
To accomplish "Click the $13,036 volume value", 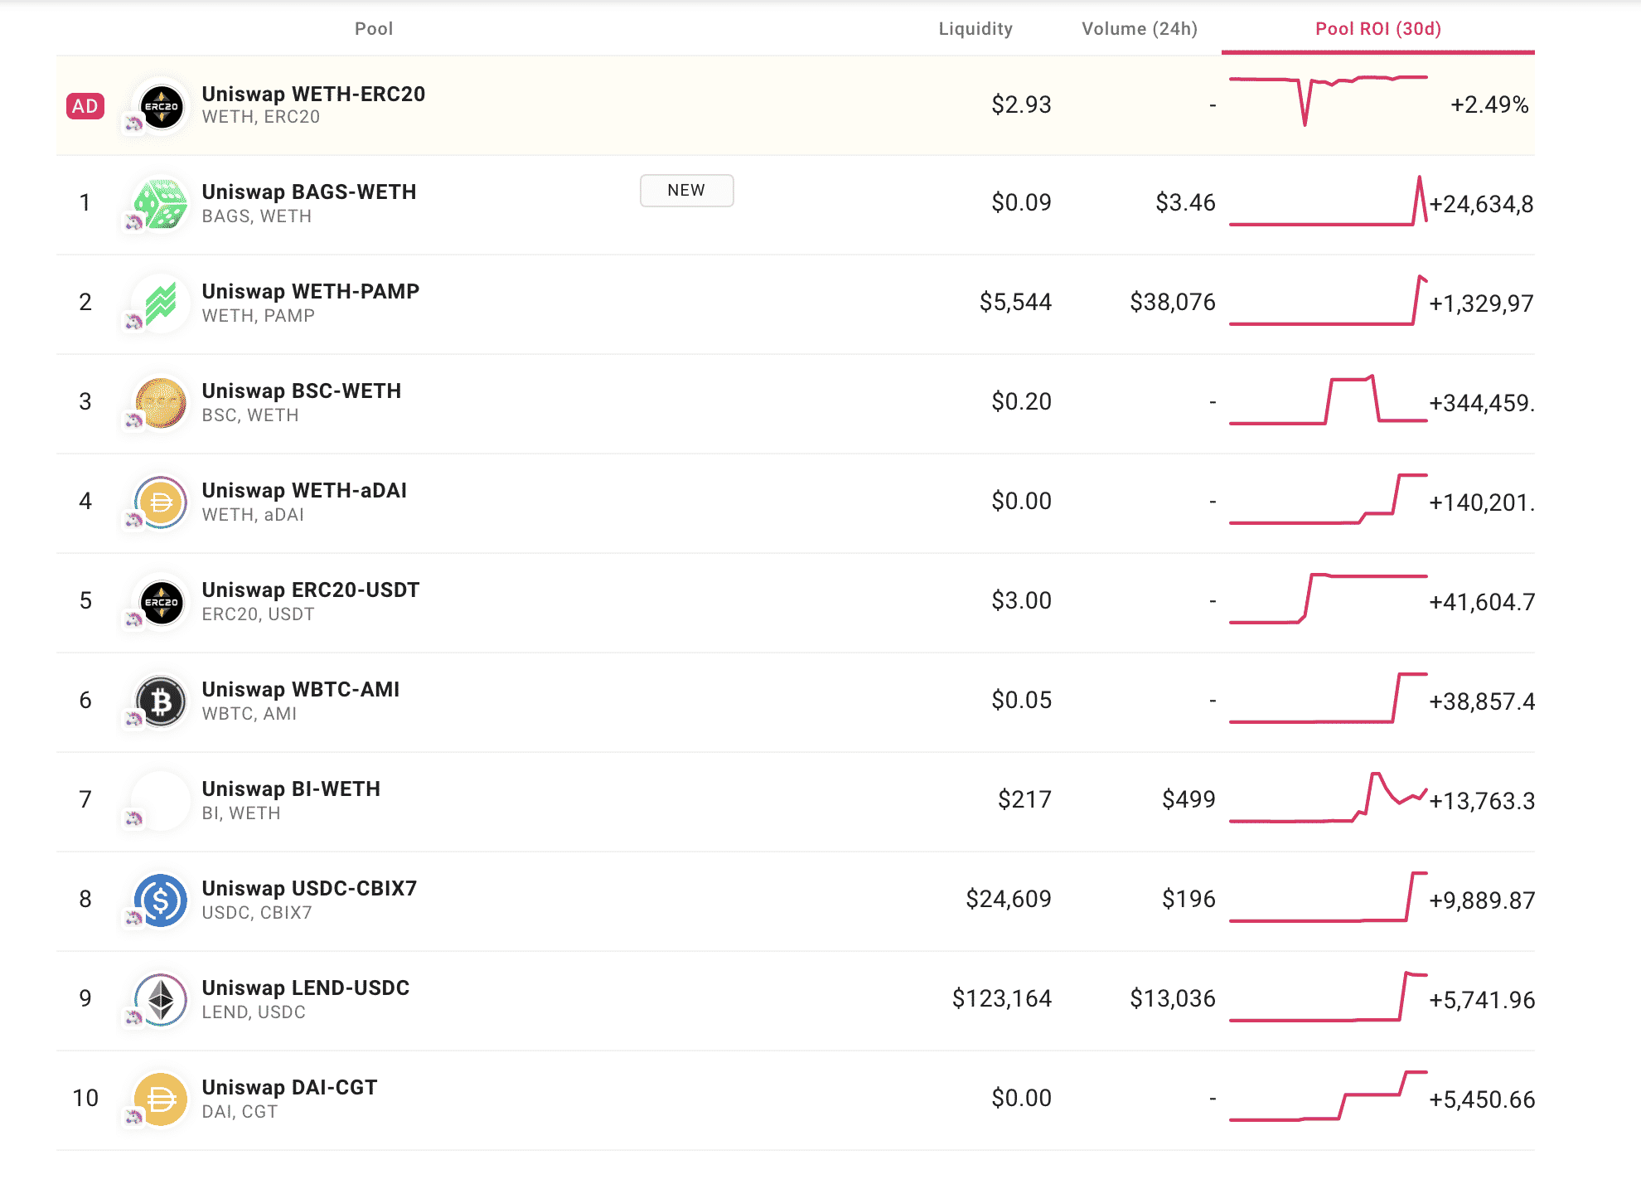I will [x=1173, y=998].
